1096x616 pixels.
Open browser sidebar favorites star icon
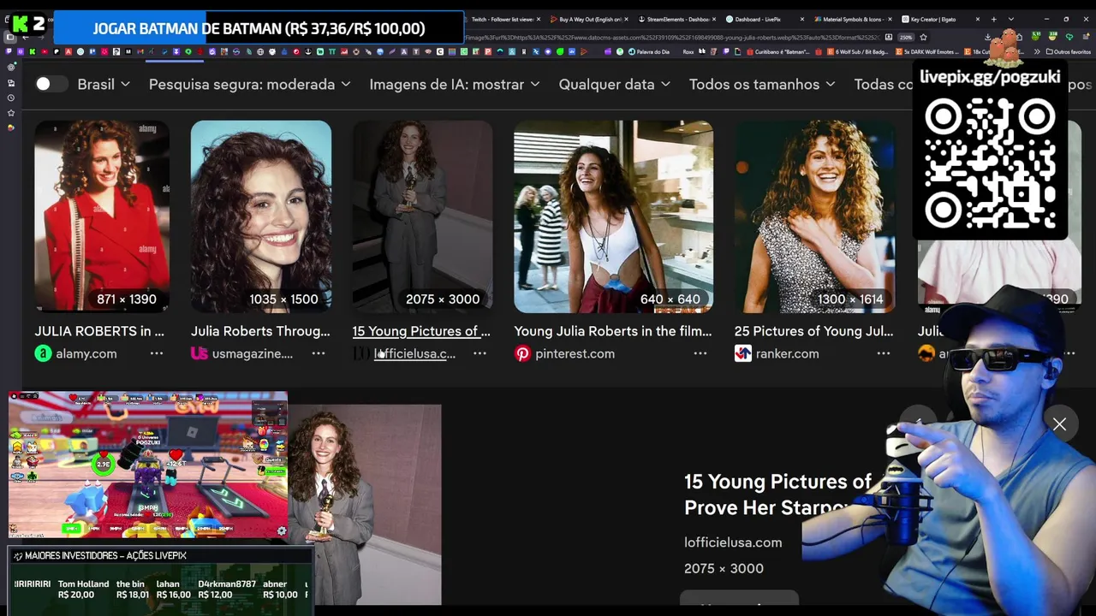point(10,113)
